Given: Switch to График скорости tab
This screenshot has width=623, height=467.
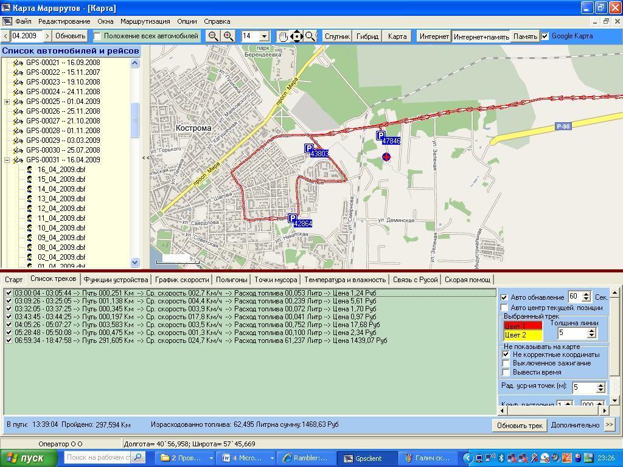Looking at the screenshot, I should pyautogui.click(x=182, y=280).
